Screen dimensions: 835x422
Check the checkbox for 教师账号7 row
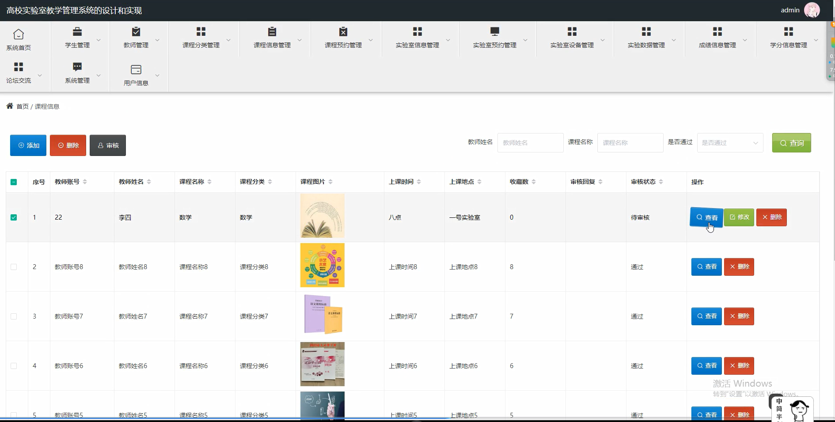14,316
